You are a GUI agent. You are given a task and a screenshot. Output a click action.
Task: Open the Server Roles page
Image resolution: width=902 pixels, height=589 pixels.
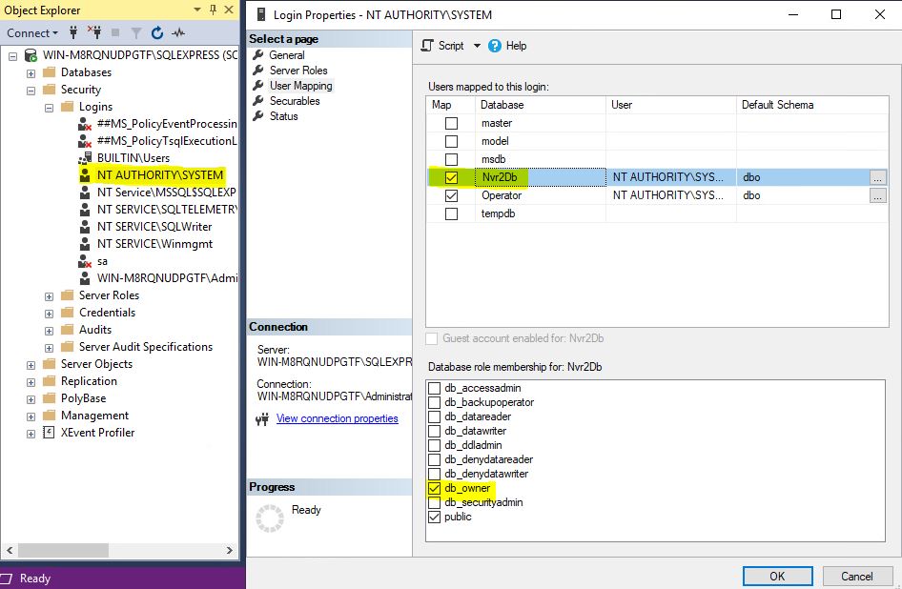(297, 71)
